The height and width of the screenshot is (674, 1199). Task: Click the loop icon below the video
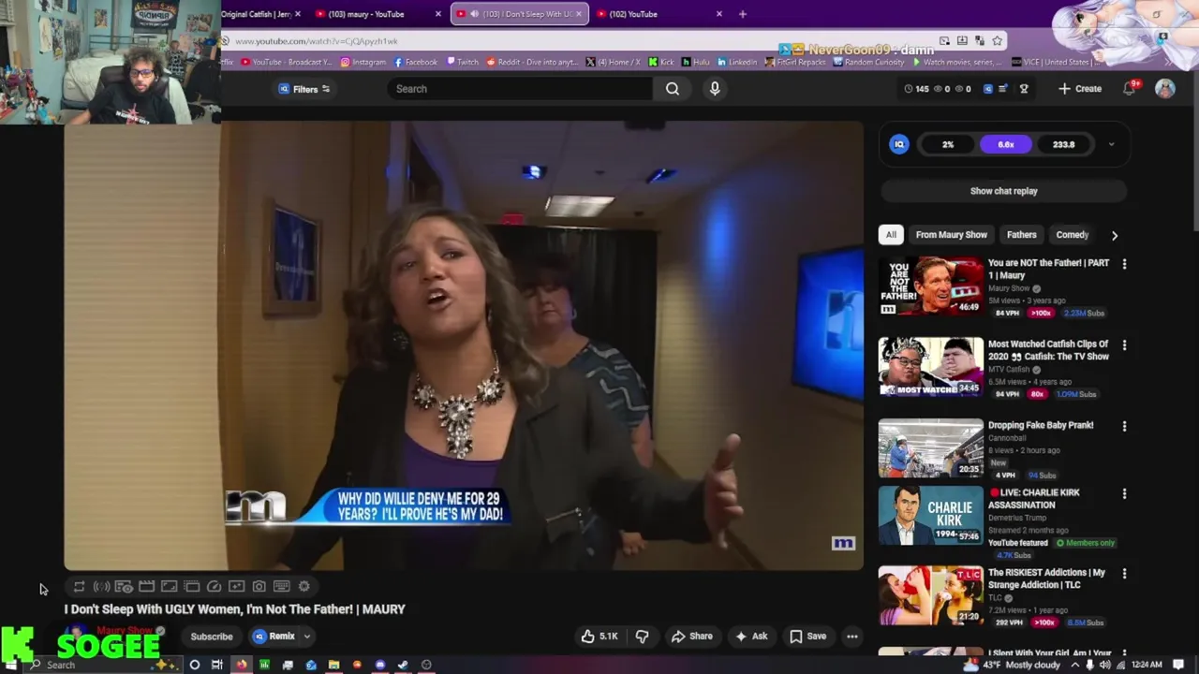(79, 586)
